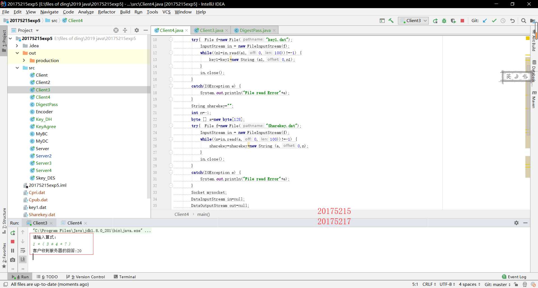Select Sharekey.dat file in project tree
Screen dimensions: 538x288
(42, 214)
